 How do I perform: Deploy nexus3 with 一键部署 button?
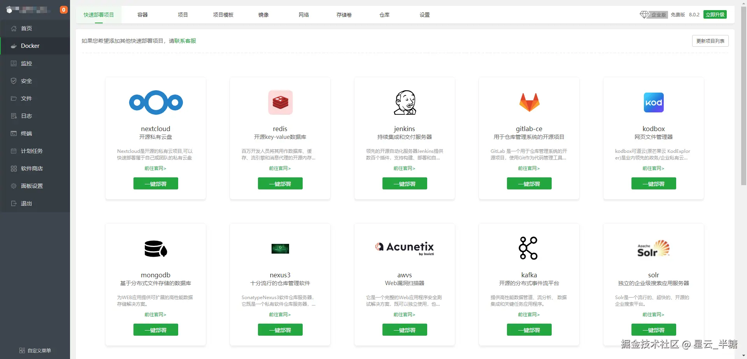(280, 330)
